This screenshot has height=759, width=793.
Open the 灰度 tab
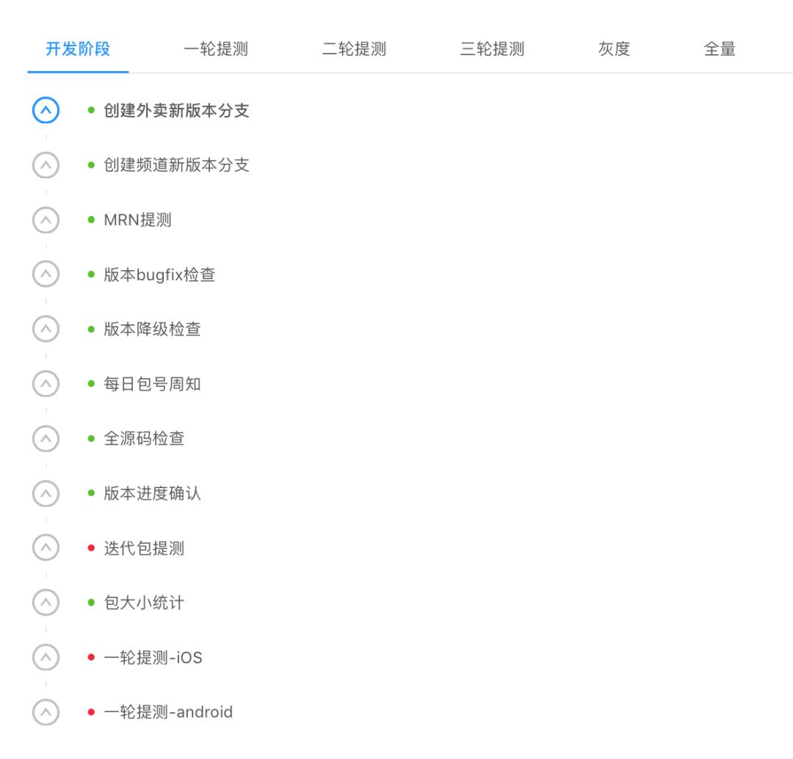[613, 49]
